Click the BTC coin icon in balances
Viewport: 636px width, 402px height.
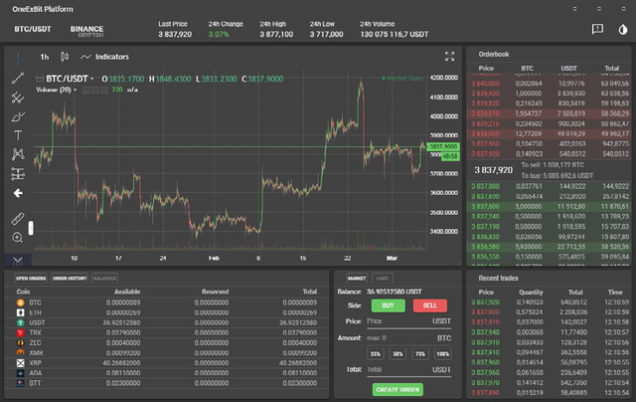coord(20,302)
